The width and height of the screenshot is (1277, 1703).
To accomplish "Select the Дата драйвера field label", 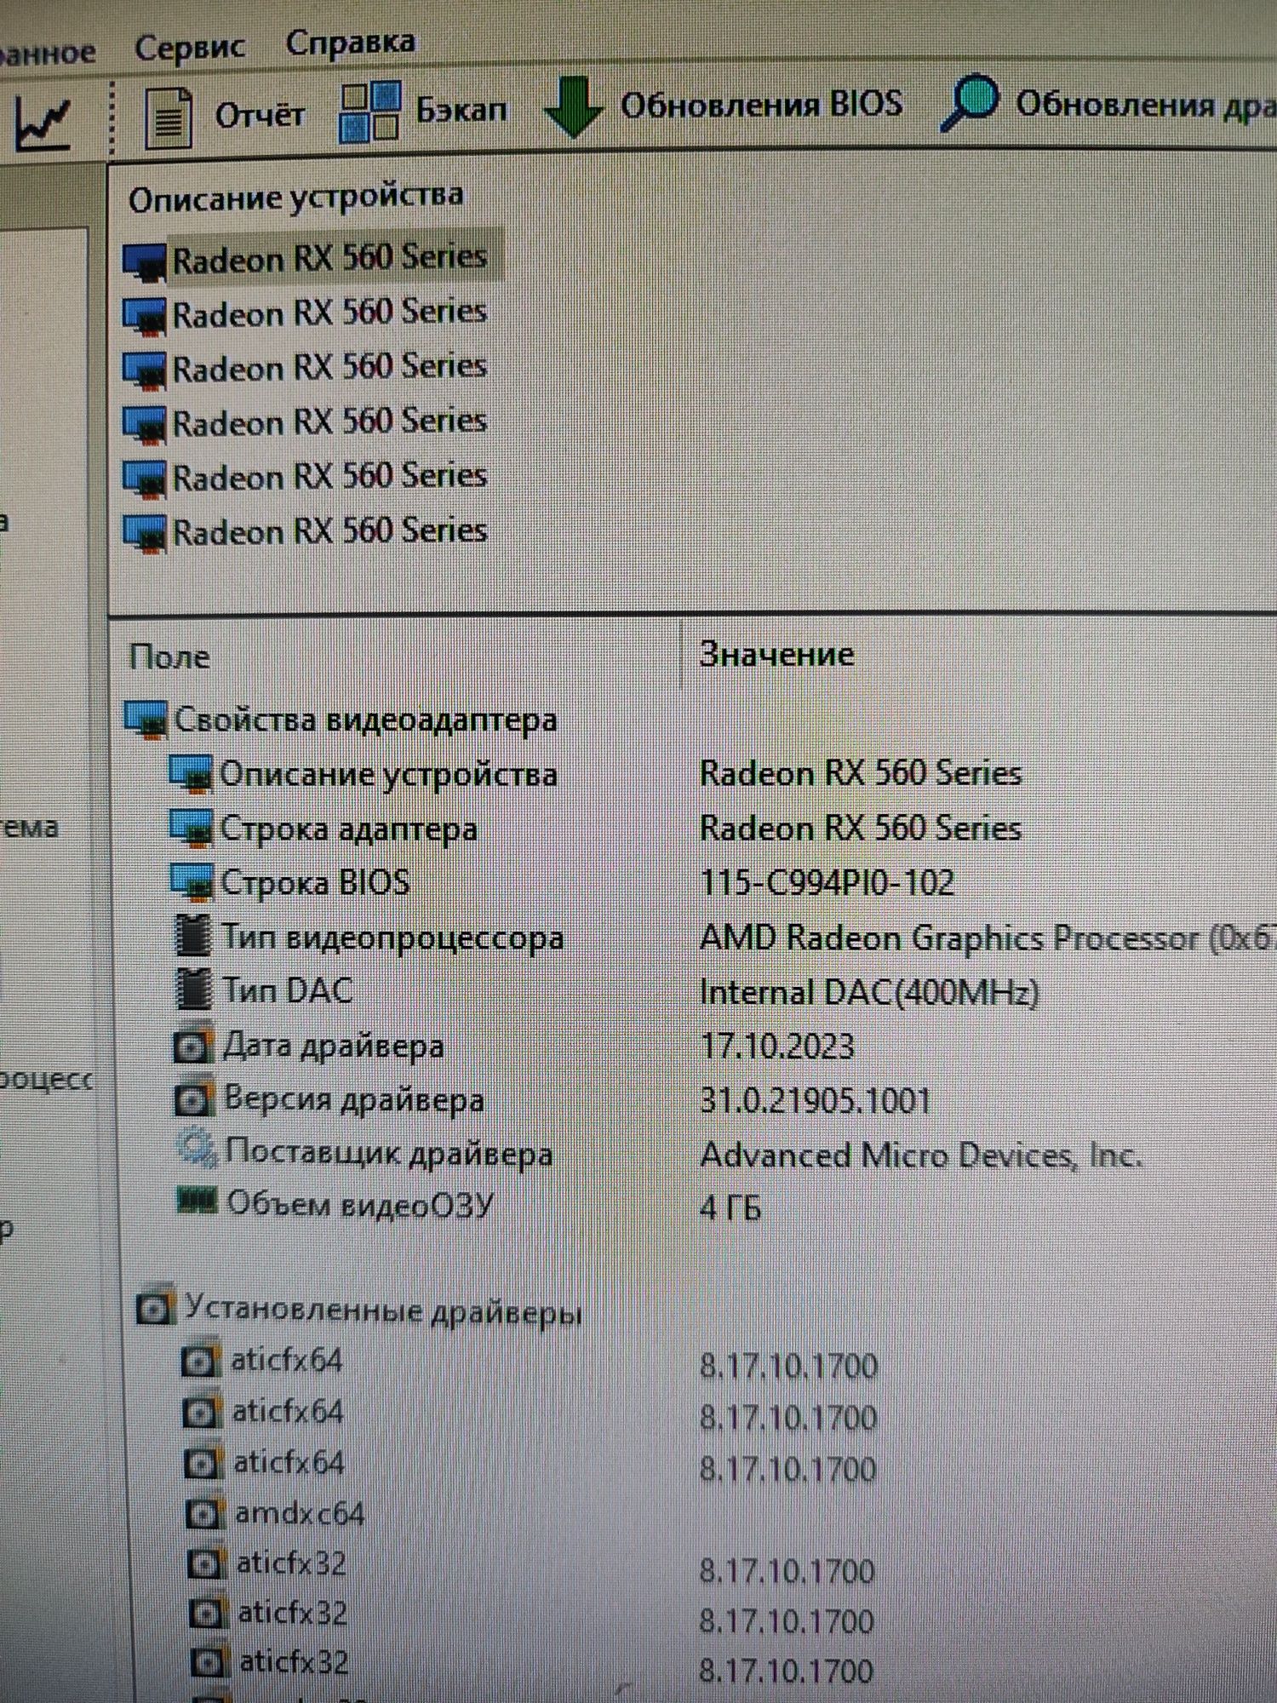I will (333, 1046).
